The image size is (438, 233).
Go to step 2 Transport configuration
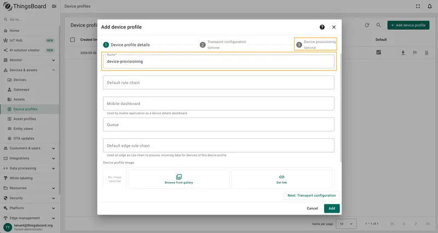223,44
